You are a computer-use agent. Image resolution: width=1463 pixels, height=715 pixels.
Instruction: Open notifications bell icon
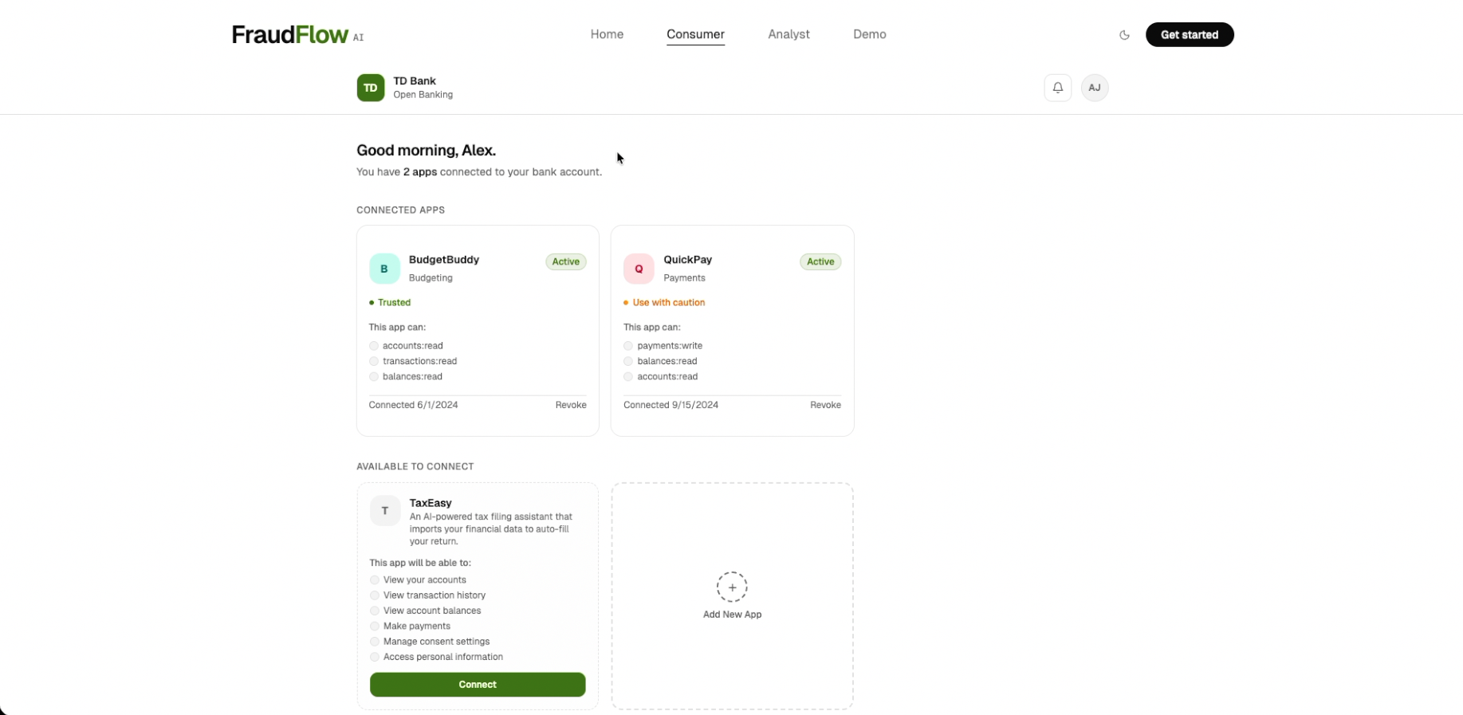(x=1058, y=88)
